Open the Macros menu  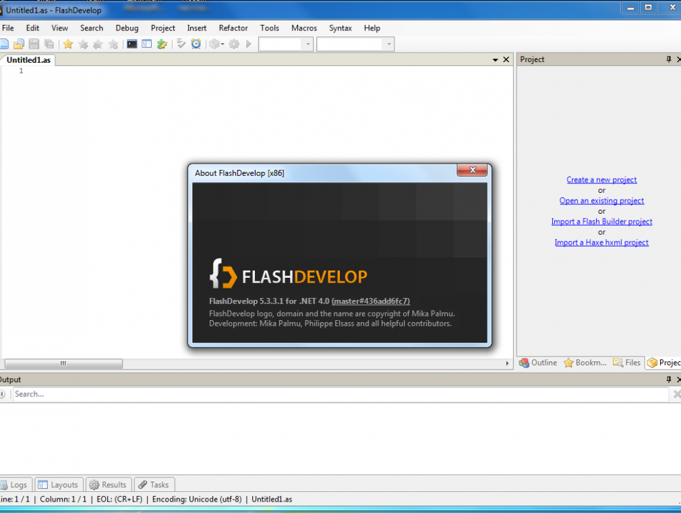tap(304, 28)
